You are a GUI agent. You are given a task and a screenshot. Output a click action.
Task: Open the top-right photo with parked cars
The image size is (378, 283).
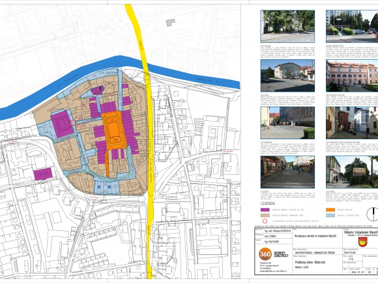[352, 26]
